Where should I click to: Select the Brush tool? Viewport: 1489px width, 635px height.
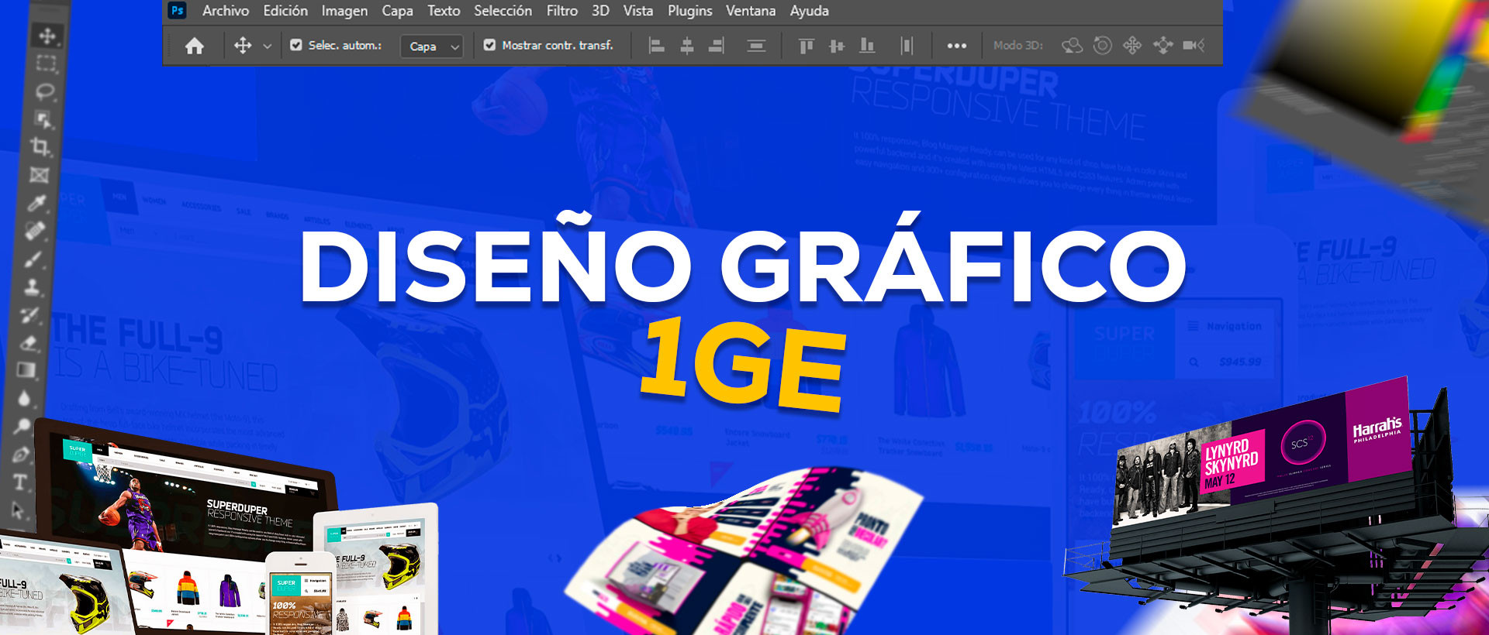[x=34, y=258]
